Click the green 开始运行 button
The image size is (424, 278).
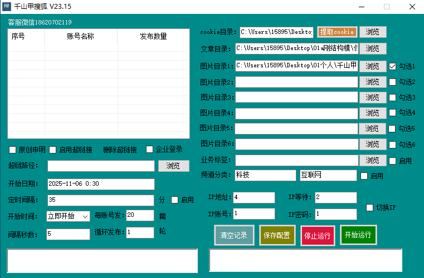(358, 235)
